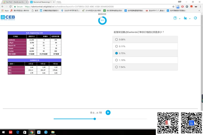The width and height of the screenshot is (203, 135).
Task: Go to next page with blue arrow button
Action: pyautogui.click(x=108, y=112)
